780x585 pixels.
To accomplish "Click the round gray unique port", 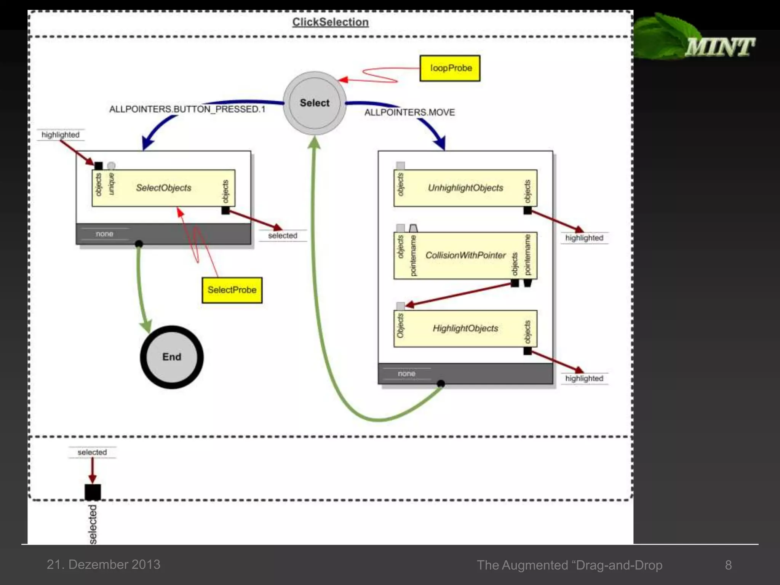I will click(x=111, y=166).
